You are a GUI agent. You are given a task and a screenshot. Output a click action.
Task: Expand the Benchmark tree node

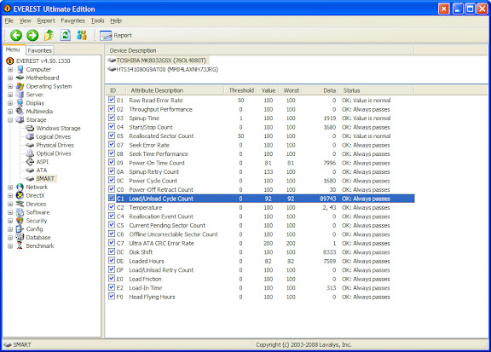[x=10, y=246]
